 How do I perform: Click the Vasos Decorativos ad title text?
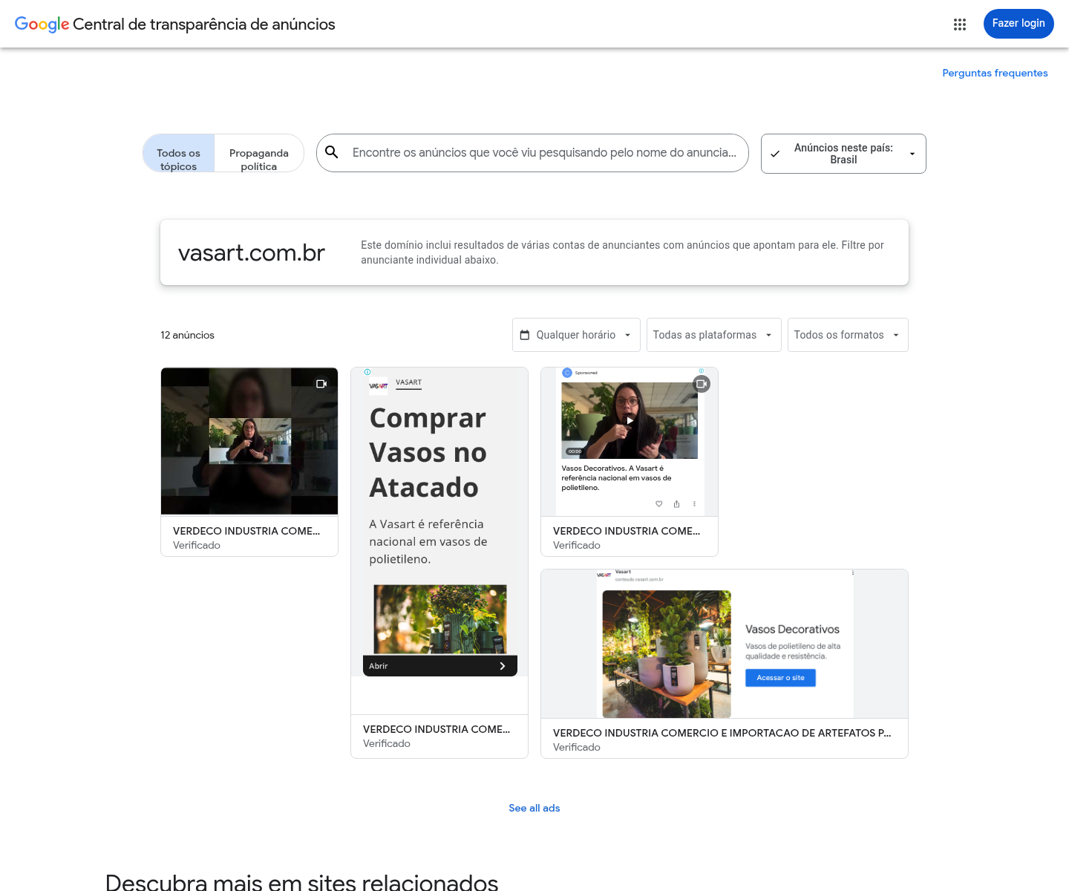(x=792, y=629)
